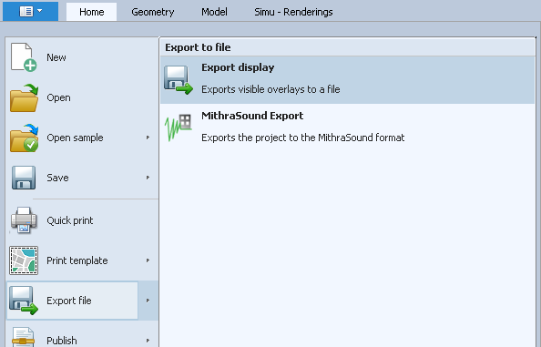The image size is (541, 347).
Task: Switch to the Geometry tab
Action: coord(152,12)
